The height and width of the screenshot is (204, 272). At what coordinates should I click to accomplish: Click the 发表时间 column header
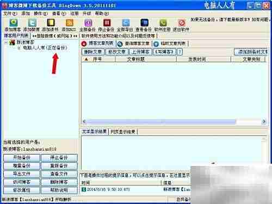pyautogui.click(x=203, y=59)
